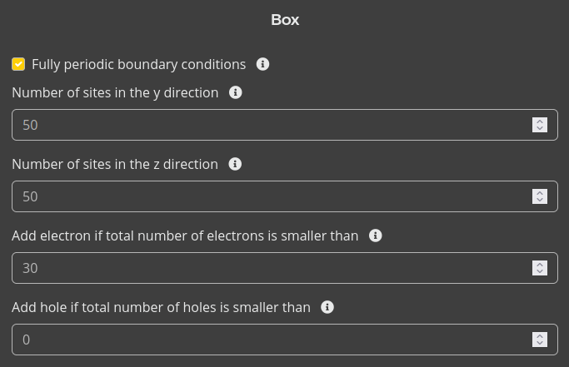Click info icon beside Fully periodic boundary conditions
The image size is (569, 367).
coord(262,64)
